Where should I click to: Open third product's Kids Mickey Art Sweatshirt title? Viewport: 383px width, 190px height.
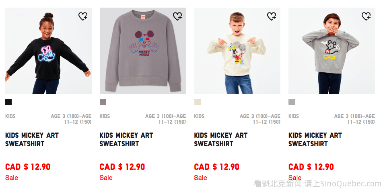tap(221, 139)
